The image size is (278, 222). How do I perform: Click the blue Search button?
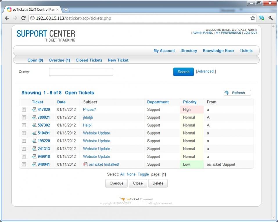tap(184, 72)
